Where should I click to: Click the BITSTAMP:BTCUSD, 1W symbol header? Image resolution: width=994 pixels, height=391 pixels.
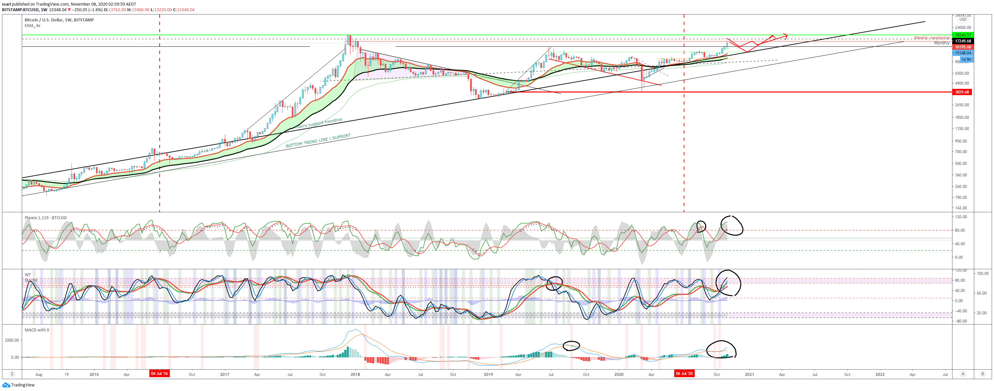click(25, 10)
